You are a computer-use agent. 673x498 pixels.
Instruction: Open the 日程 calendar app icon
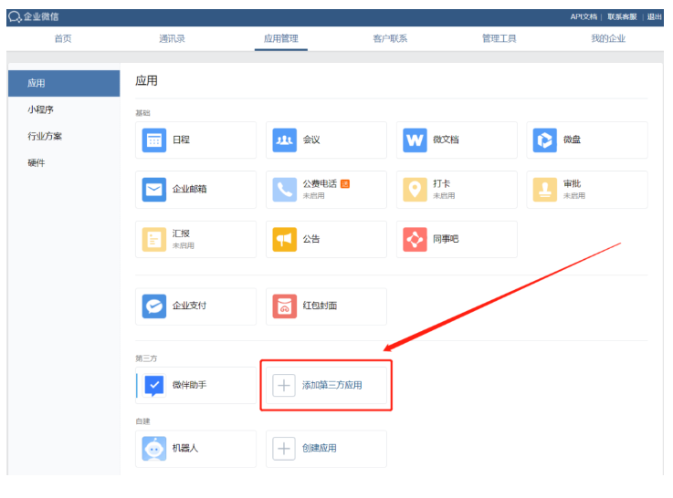tap(154, 140)
